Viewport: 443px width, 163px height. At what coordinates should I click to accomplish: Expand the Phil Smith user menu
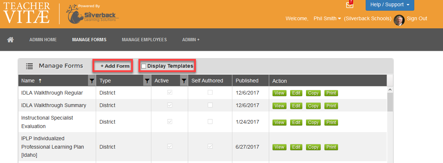point(327,18)
